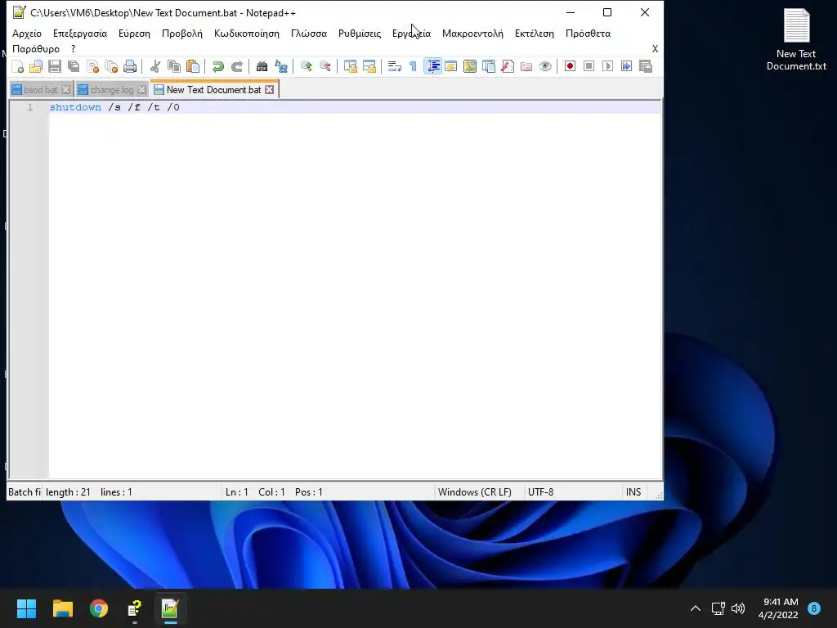Click UTF-8 encoding in status bar
The width and height of the screenshot is (837, 628).
[541, 491]
